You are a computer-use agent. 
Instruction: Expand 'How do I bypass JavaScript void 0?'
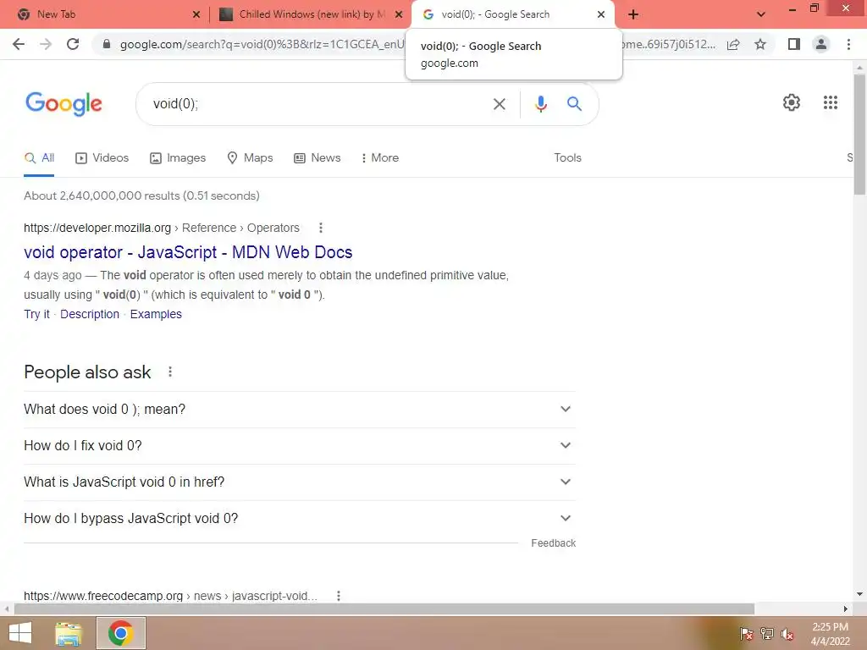click(299, 519)
